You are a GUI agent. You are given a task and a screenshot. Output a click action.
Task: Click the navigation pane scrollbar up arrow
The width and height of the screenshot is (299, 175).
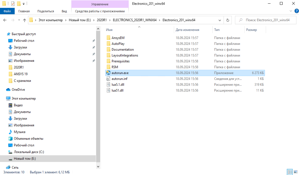(98, 29)
